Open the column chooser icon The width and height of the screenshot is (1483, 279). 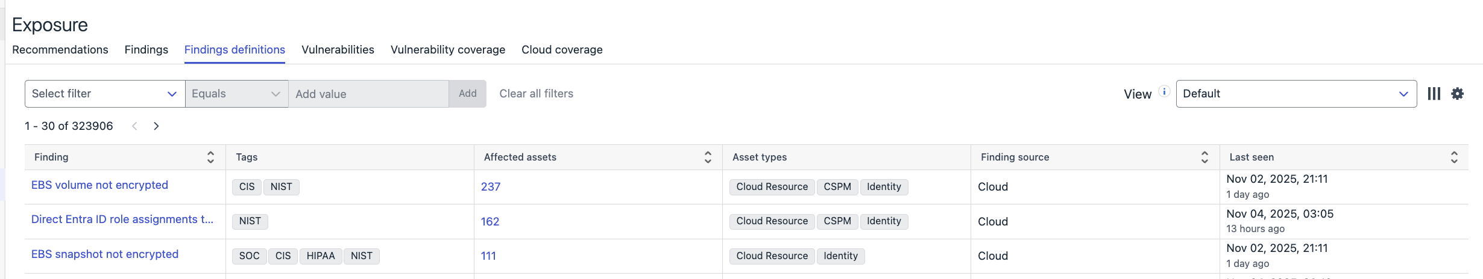point(1434,94)
